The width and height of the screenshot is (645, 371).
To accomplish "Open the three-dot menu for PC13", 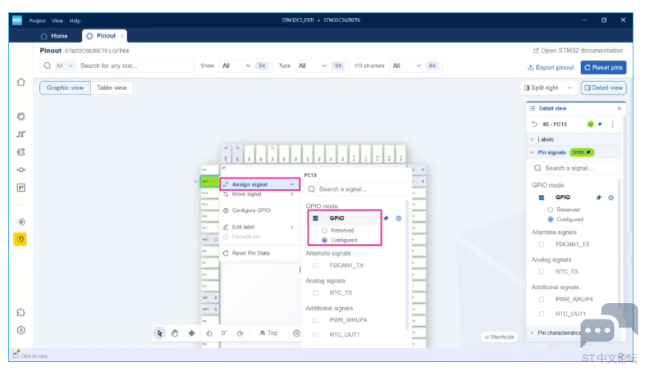I will (x=612, y=124).
